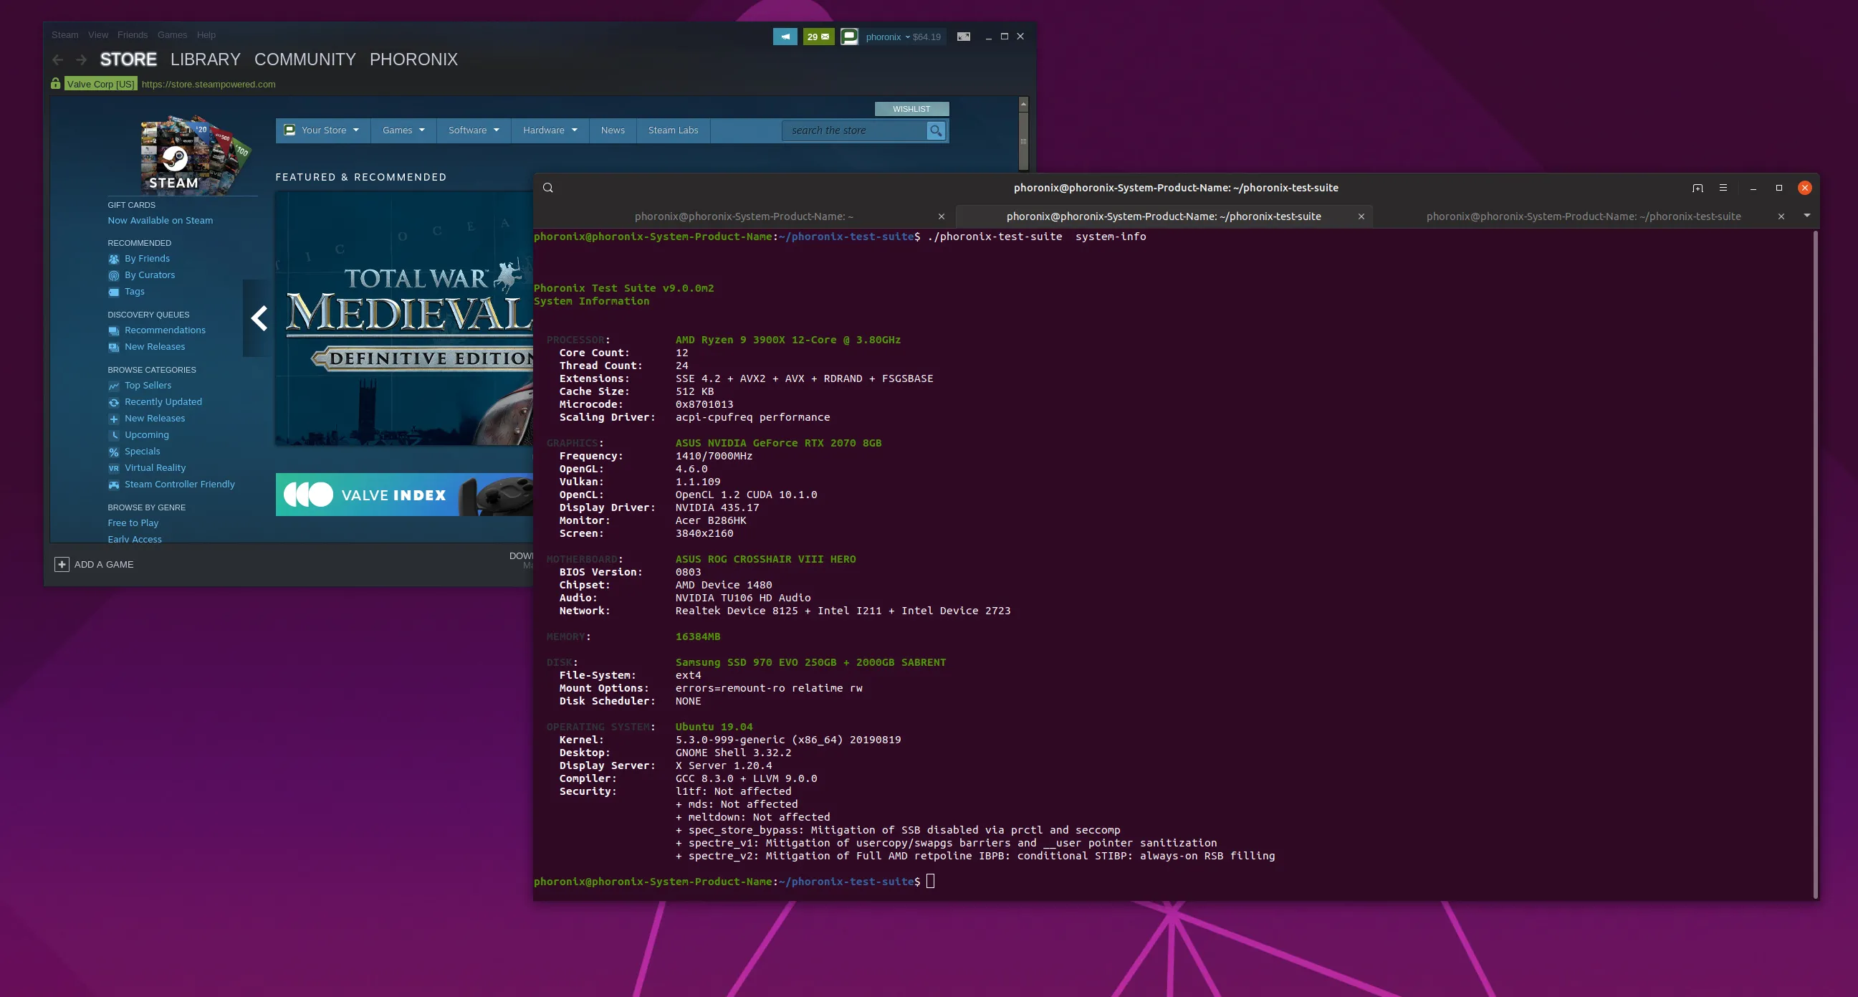Viewport: 1858px width, 997px height.
Task: Open new terminal tab icon
Action: [1697, 188]
